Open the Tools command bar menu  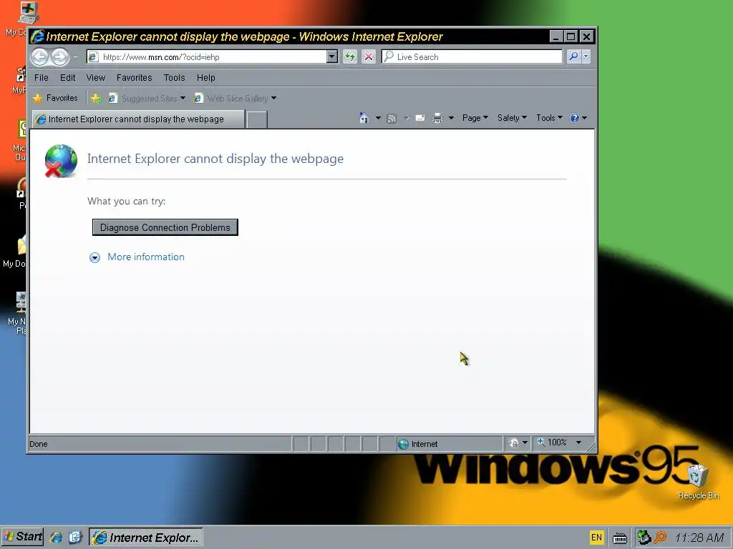pos(549,118)
